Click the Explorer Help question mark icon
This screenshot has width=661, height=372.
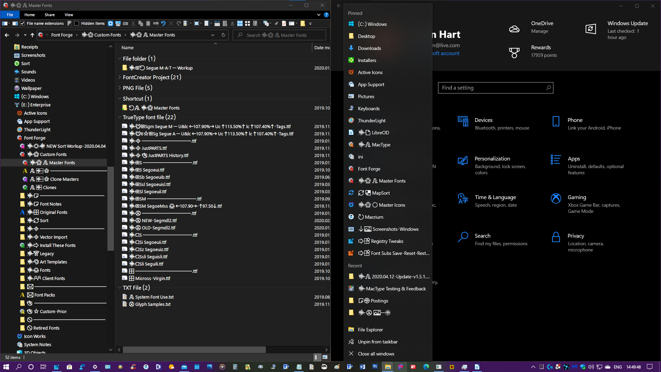pos(326,15)
